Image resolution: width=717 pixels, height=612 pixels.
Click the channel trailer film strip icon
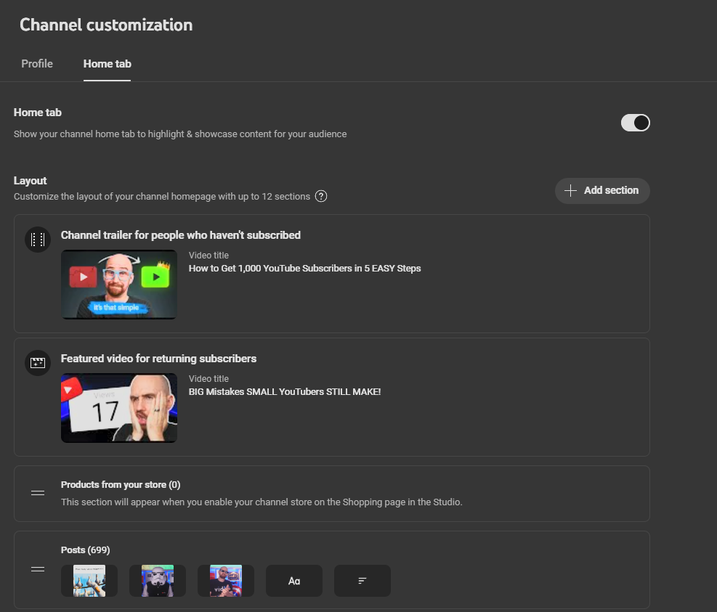pos(38,239)
